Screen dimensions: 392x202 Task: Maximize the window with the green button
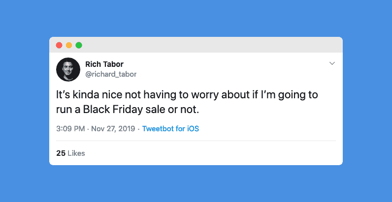(x=79, y=45)
